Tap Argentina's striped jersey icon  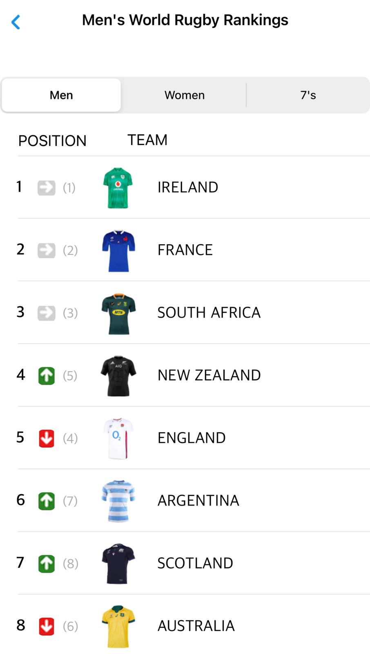click(x=118, y=501)
